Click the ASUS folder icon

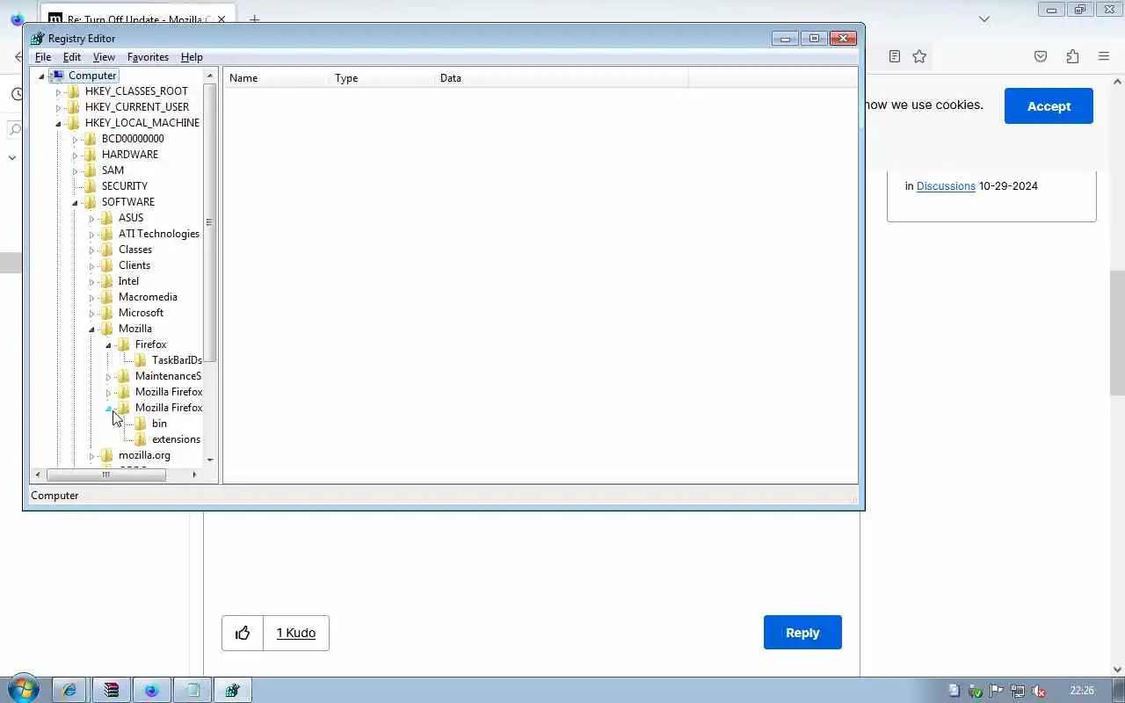pos(107,218)
